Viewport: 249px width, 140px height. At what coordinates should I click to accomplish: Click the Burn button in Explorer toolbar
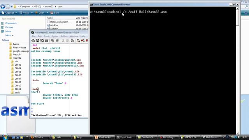tap(54, 13)
